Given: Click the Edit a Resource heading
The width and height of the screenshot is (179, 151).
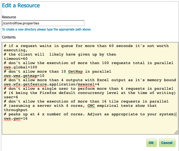Looking at the screenshot, I should click(21, 5).
